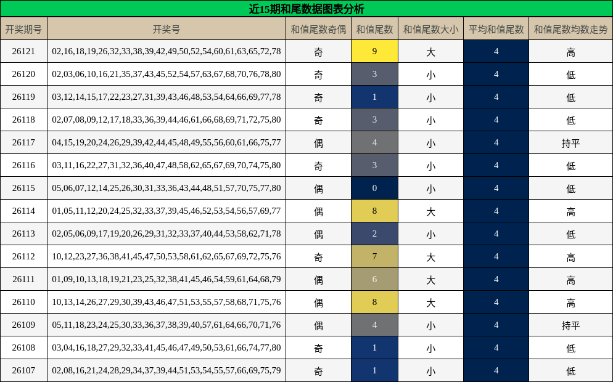Image resolution: width=613 pixels, height=382 pixels.
Task: Select the draw numbers for period 26112
Action: click(x=167, y=256)
